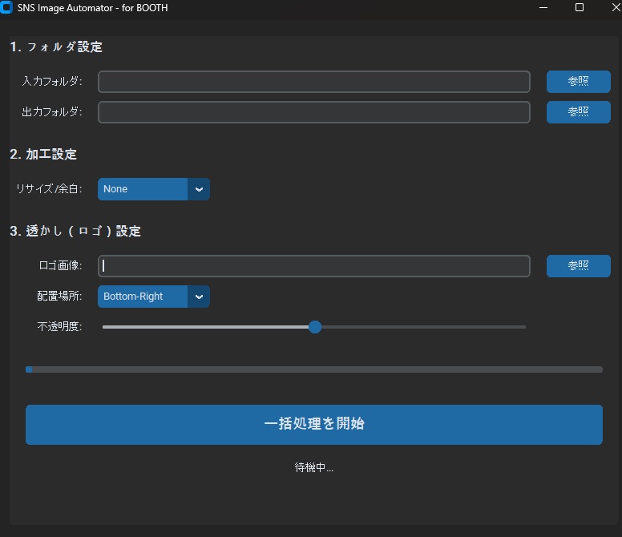
Task: Click the 2. 加工設定 heading
Action: (x=43, y=154)
